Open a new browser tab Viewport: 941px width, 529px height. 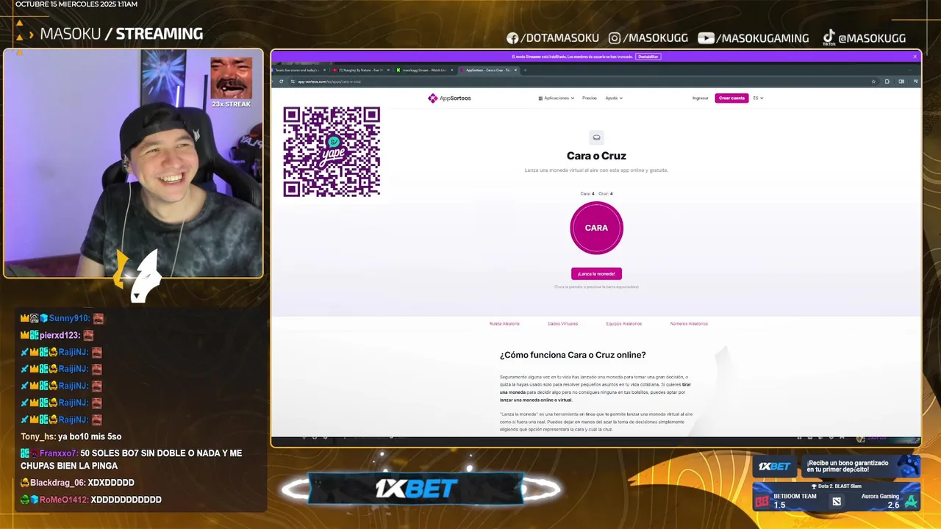525,70
